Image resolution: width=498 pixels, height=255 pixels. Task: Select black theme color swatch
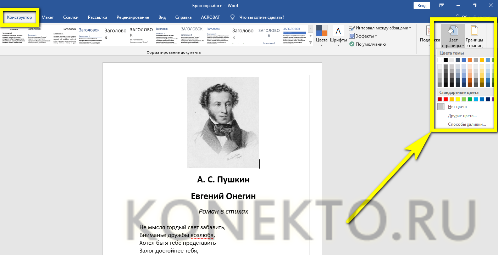point(446,60)
